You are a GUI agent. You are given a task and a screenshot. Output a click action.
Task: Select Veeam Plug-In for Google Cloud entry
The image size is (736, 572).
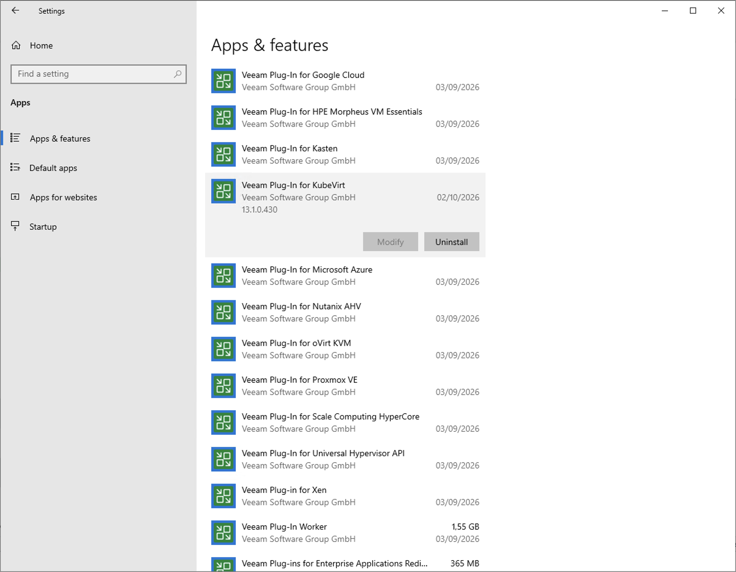pyautogui.click(x=345, y=81)
